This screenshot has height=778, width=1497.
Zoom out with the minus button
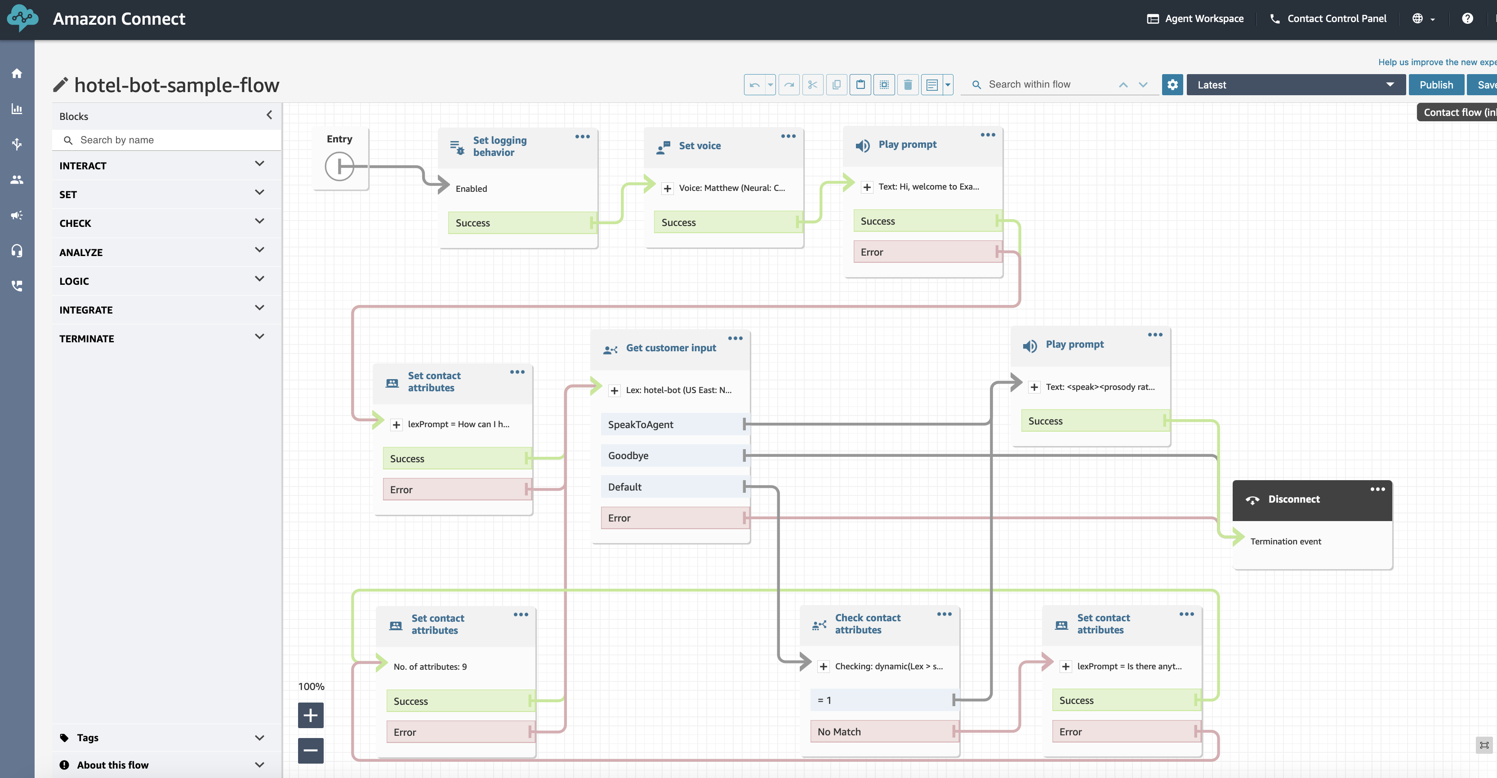tap(311, 750)
